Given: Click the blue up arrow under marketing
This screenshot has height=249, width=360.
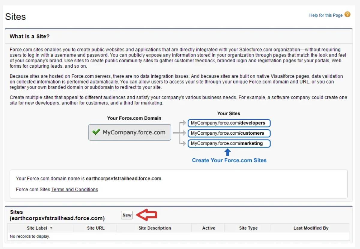Looking at the screenshot, I should [x=228, y=152].
